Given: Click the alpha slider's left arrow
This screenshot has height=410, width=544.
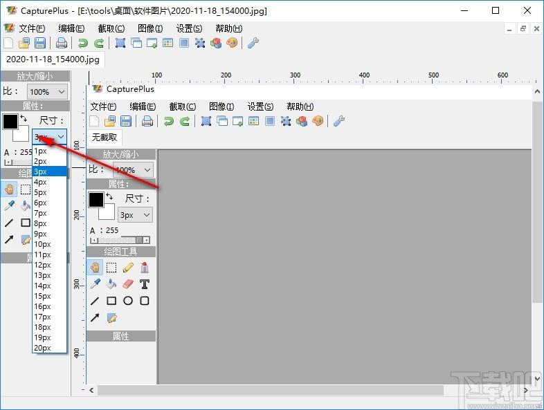Looking at the screenshot, I should click(8, 162).
